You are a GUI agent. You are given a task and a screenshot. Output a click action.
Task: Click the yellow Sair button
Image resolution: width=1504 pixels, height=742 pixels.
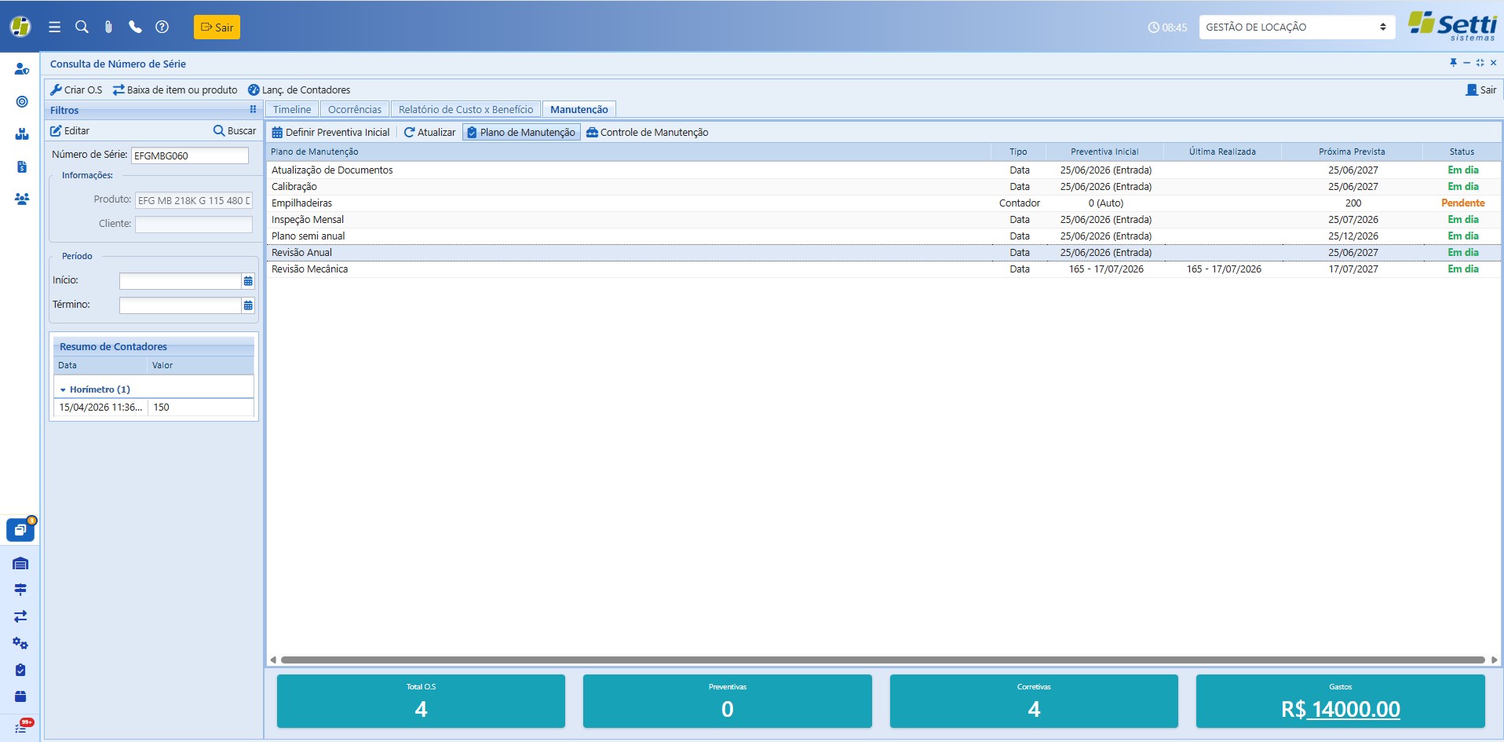coord(217,27)
